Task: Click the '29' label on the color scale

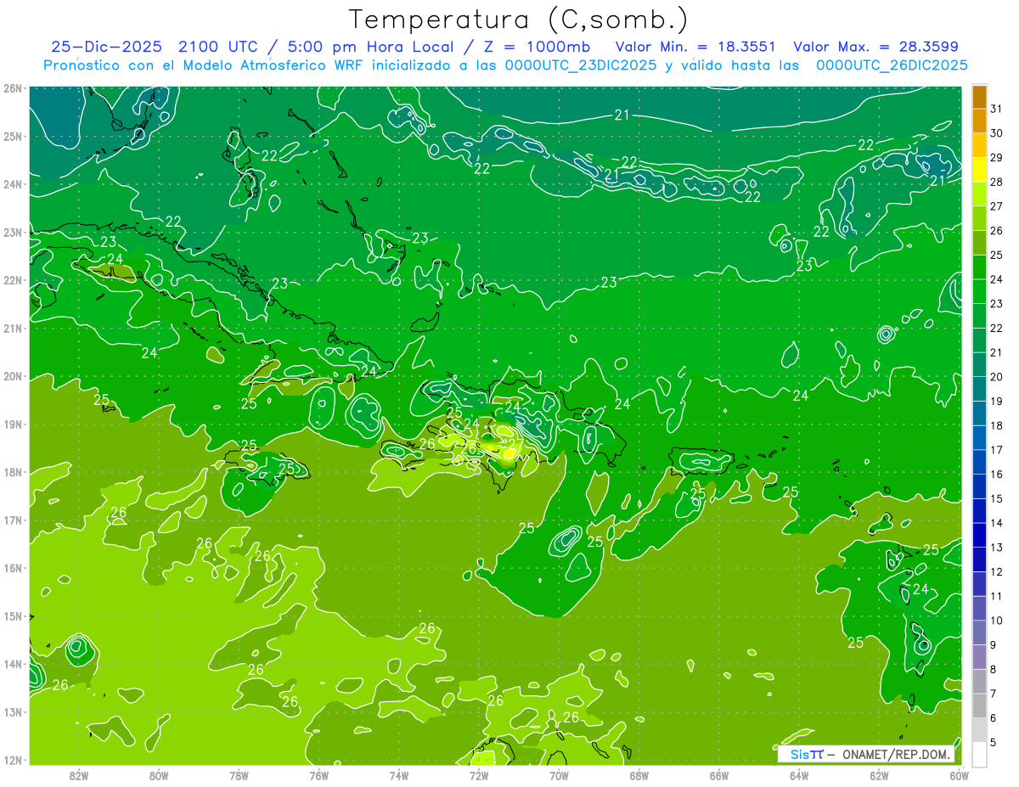Action: click(x=997, y=158)
